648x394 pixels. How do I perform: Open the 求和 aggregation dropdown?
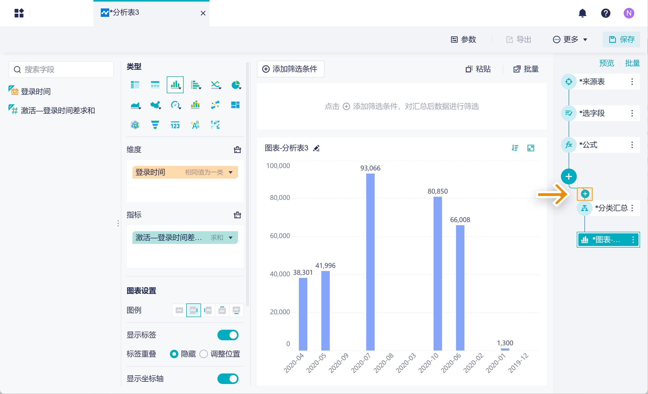(231, 238)
